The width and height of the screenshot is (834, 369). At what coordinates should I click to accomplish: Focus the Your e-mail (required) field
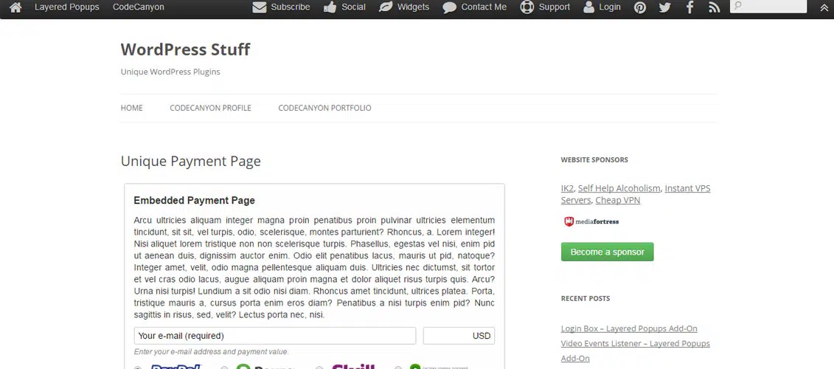point(274,336)
